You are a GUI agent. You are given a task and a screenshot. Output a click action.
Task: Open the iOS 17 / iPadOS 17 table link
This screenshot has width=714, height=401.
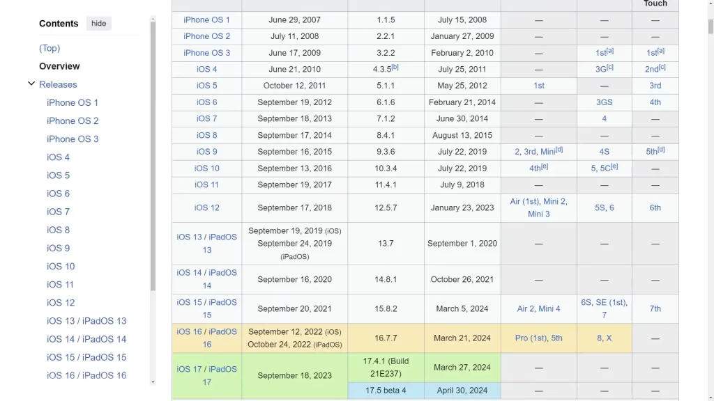[206, 375]
